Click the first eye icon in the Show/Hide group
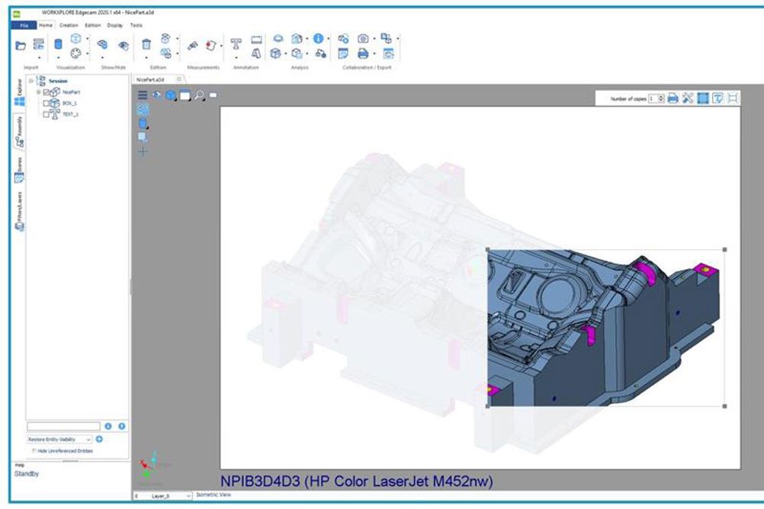Image resolution: width=764 pixels, height=509 pixels. click(x=102, y=45)
